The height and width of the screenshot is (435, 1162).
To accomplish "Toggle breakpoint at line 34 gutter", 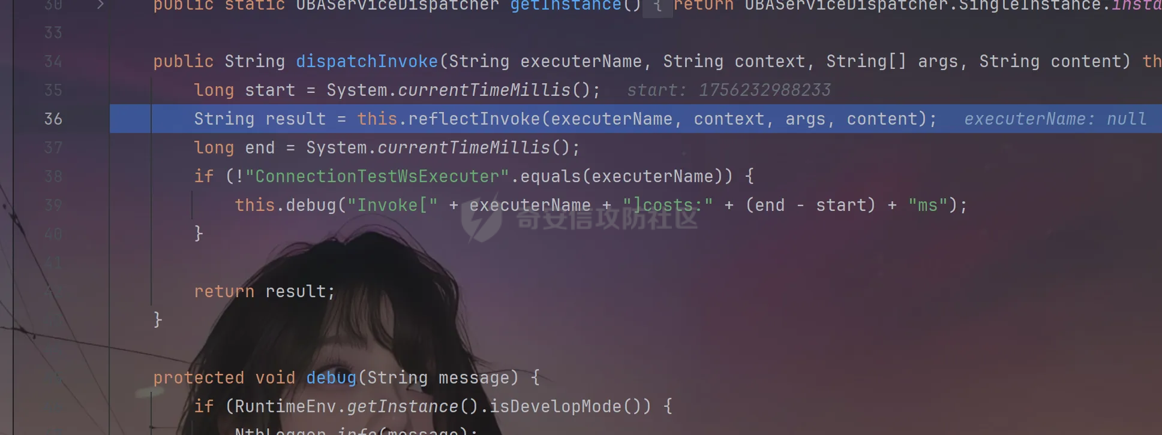I will coord(53,61).
